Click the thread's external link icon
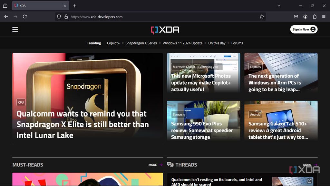 309,181
